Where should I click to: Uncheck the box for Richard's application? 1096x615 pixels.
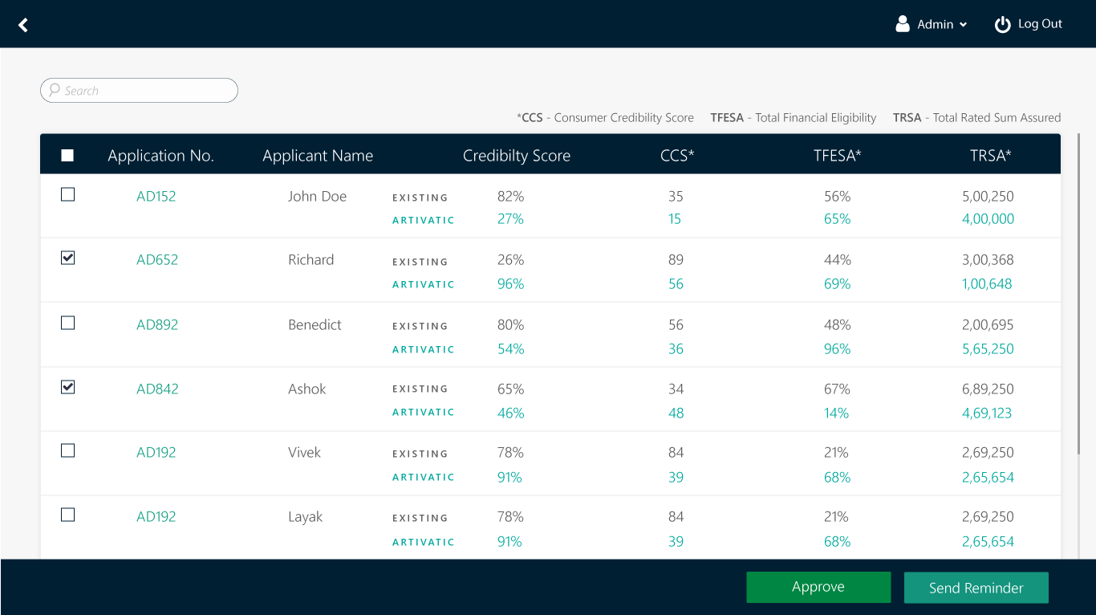(68, 258)
